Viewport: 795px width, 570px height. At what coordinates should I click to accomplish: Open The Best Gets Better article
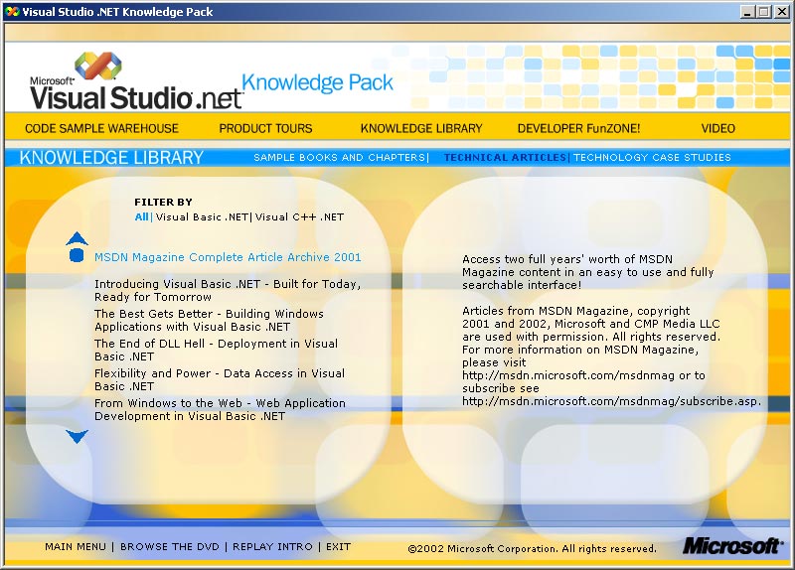click(x=209, y=320)
